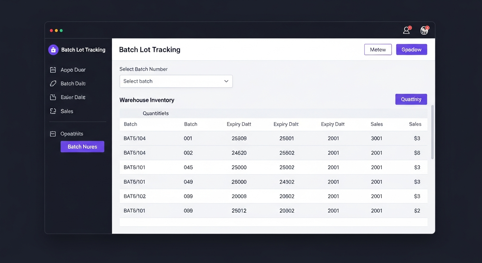Click the dropdown chevron on Select batch
The image size is (482, 263).
pyautogui.click(x=226, y=81)
